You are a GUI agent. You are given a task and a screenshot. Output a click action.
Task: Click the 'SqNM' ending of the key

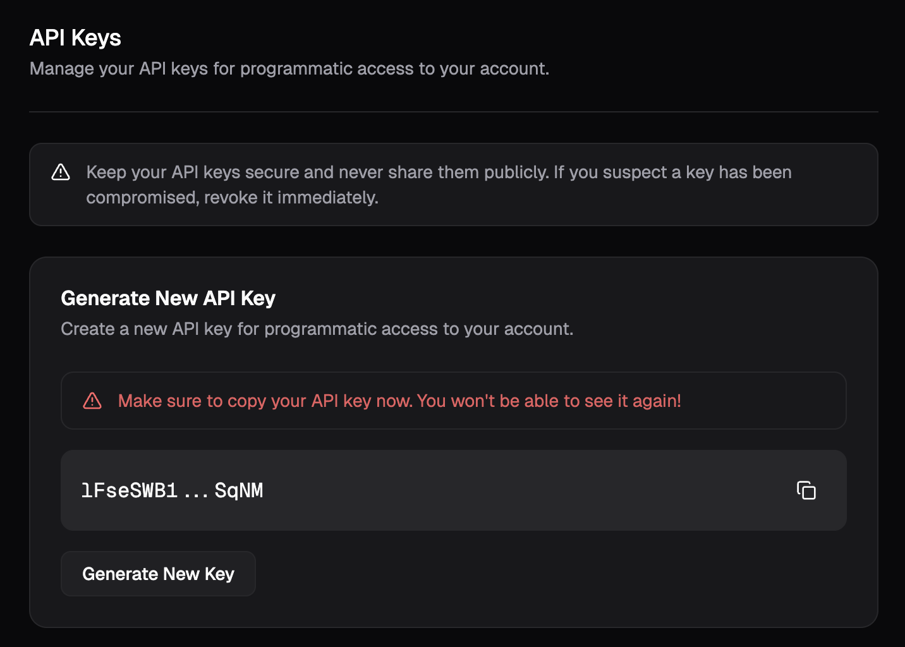tap(239, 490)
